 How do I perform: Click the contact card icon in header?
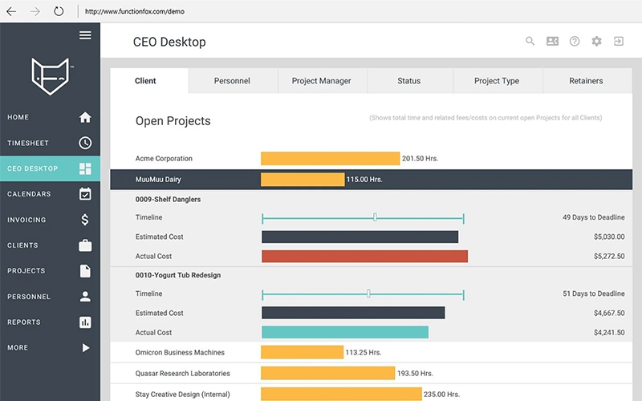(552, 42)
